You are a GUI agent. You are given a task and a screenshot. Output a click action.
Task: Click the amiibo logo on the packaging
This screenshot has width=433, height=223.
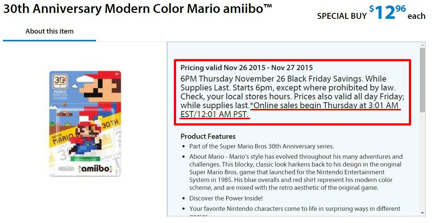click(x=95, y=169)
